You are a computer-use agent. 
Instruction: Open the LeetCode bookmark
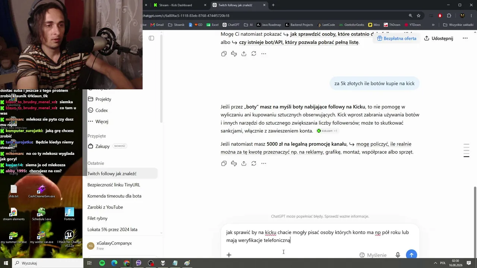(x=326, y=25)
